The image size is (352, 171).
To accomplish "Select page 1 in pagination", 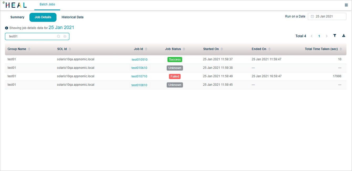I will point(319,36).
